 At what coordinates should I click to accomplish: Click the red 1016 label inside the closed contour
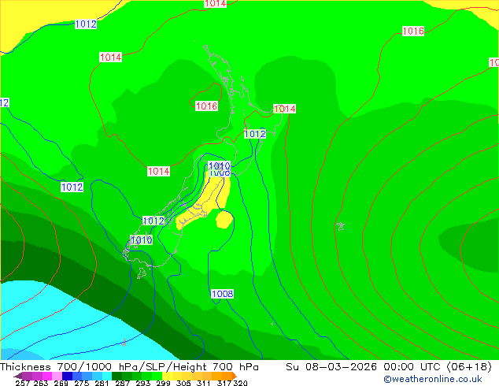[x=206, y=106]
